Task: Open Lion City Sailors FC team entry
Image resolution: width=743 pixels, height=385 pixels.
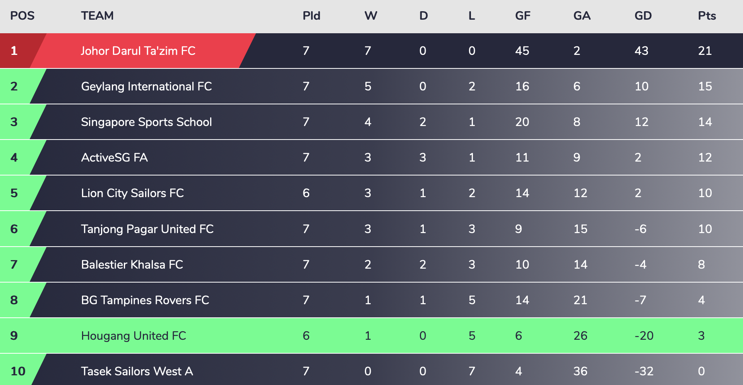Action: pyautogui.click(x=132, y=193)
